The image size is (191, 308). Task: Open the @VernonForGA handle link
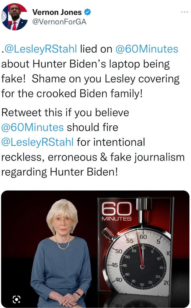click(59, 22)
